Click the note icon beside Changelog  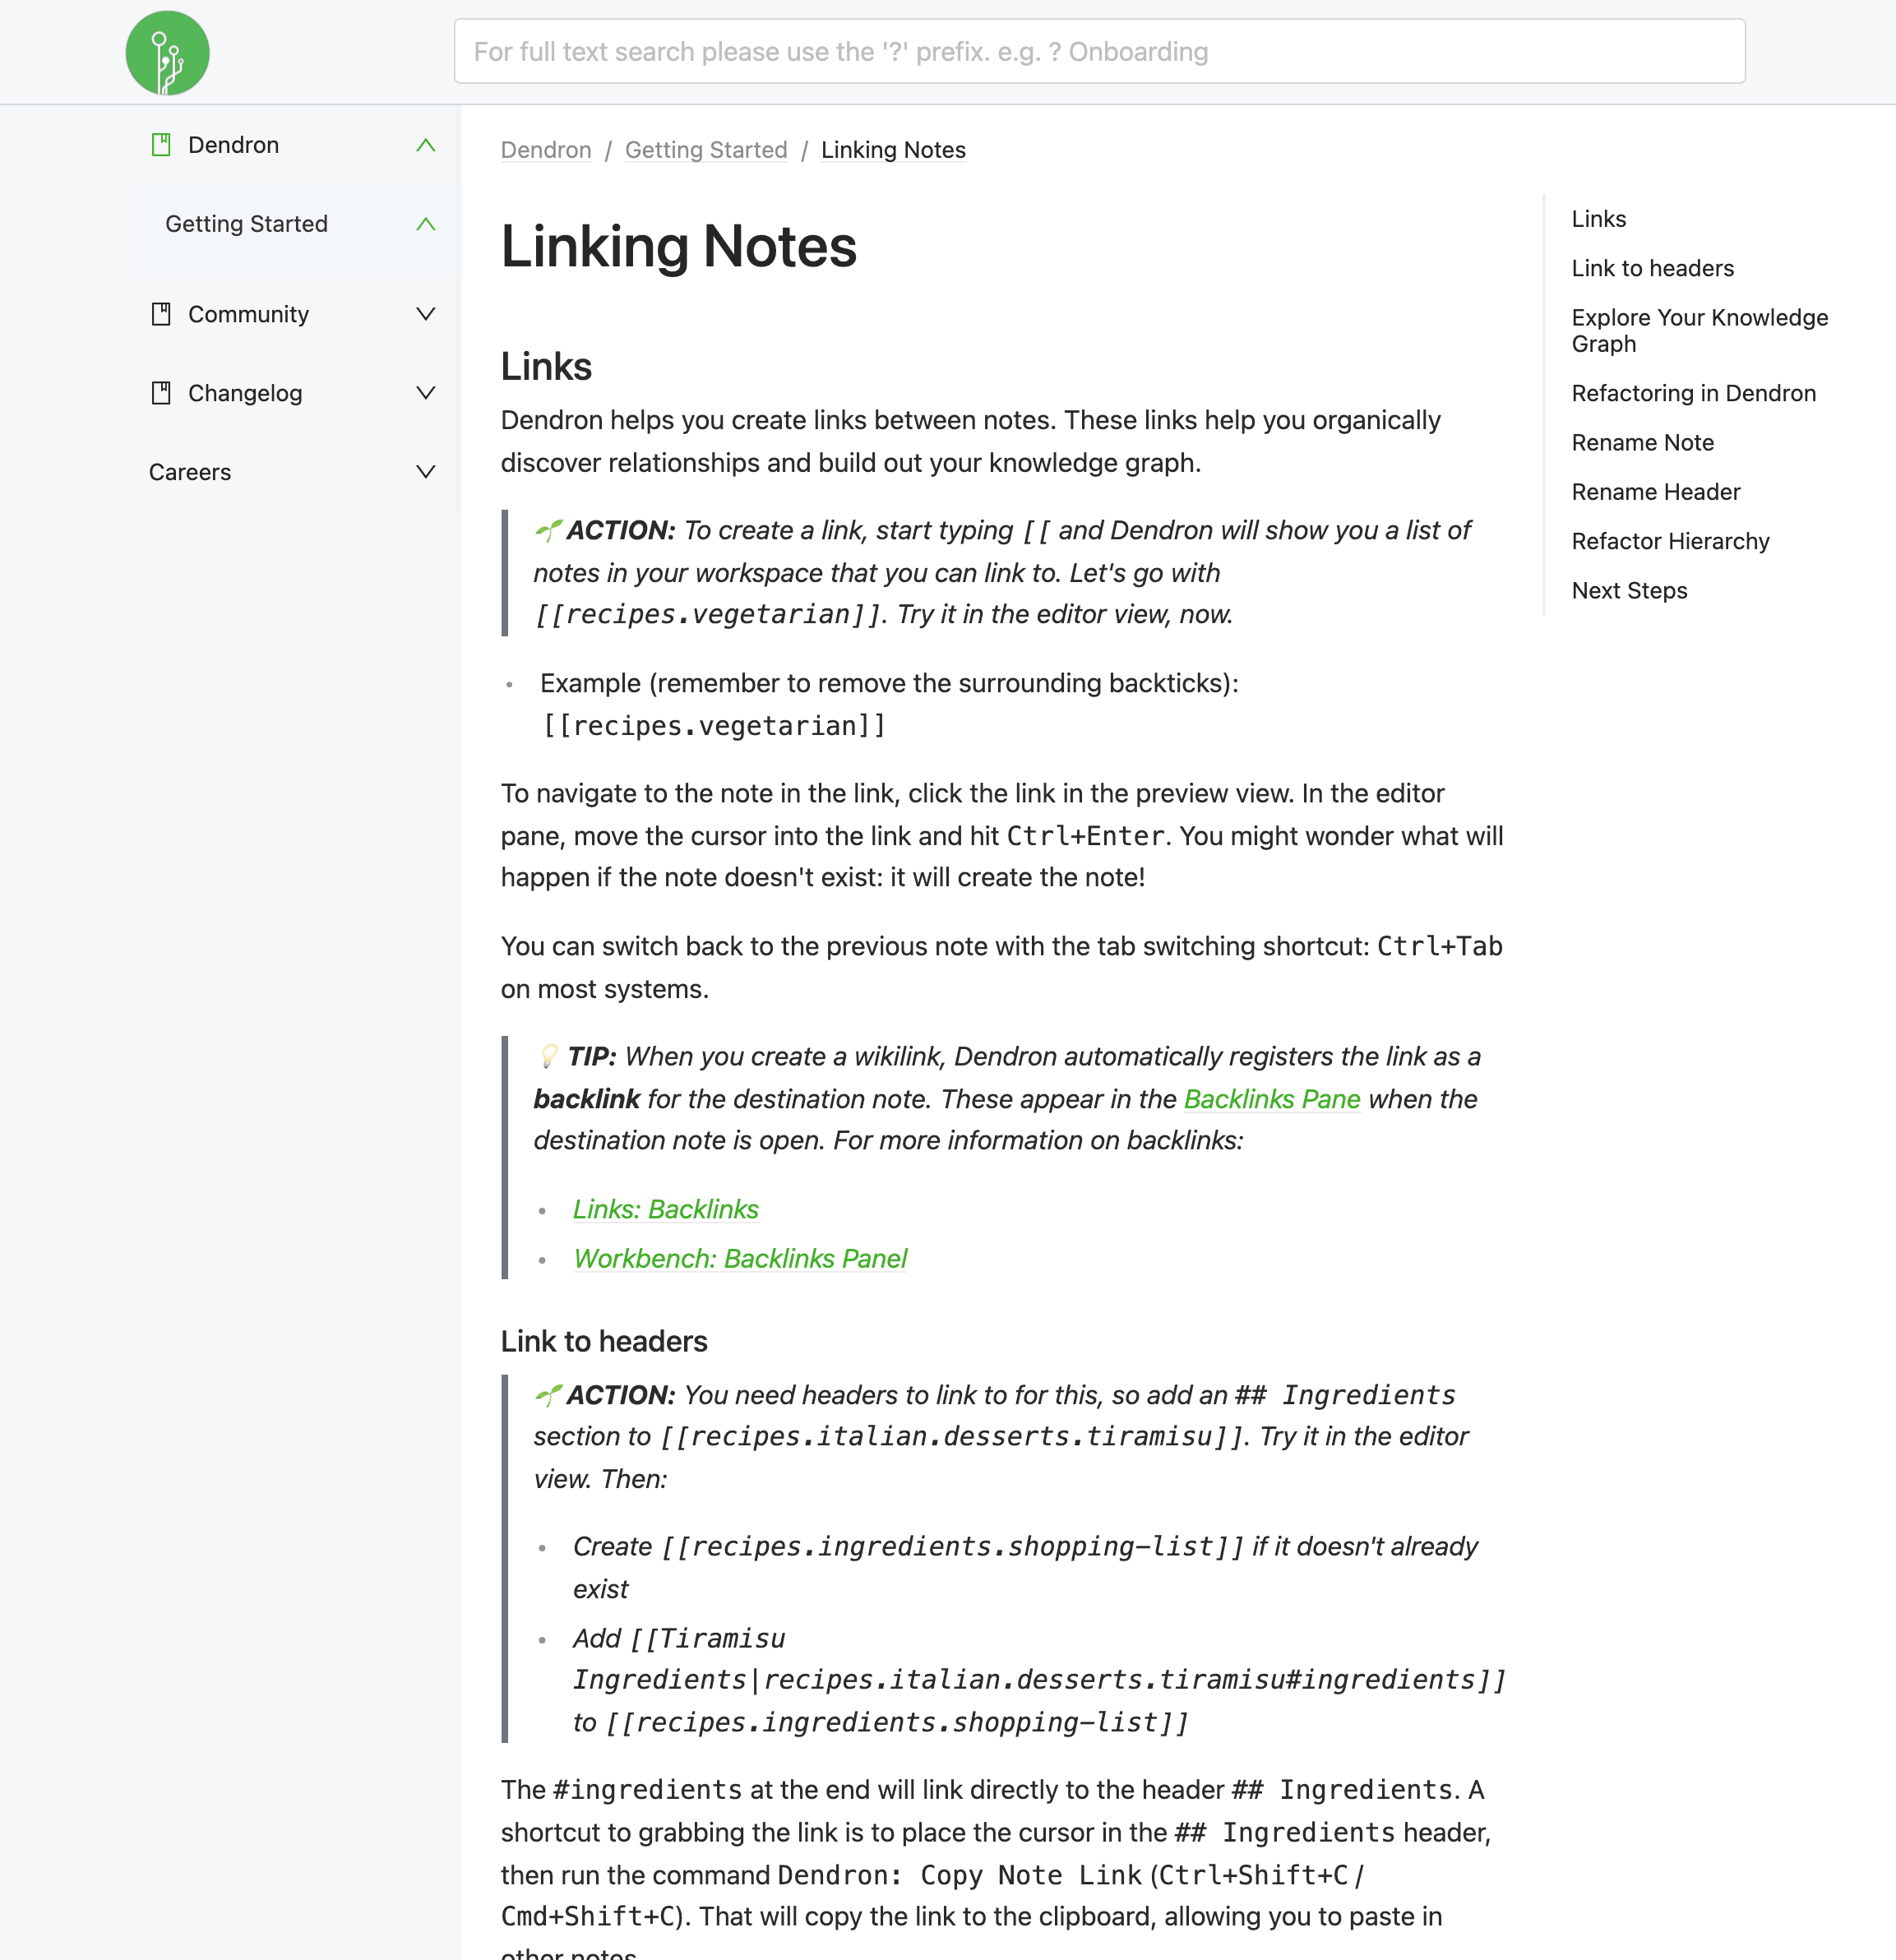coord(162,392)
